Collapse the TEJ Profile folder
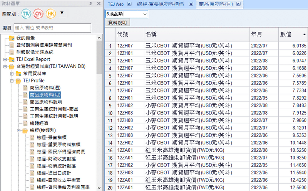Image resolution: width=308 pixels, height=191 pixels. (x=12, y=81)
